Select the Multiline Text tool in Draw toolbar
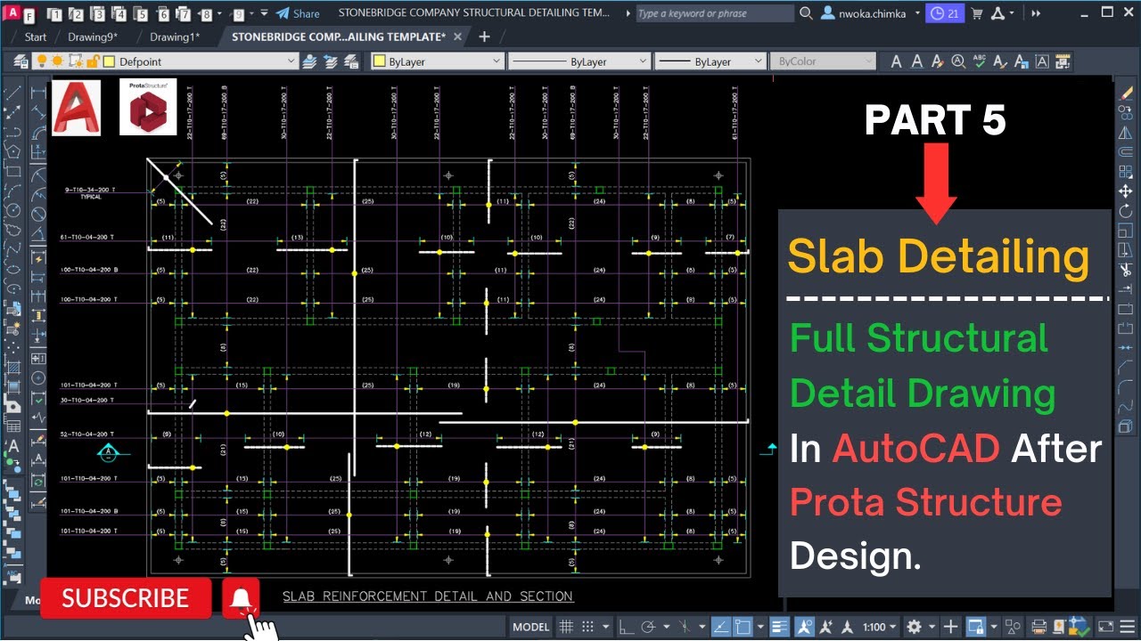 point(13,446)
